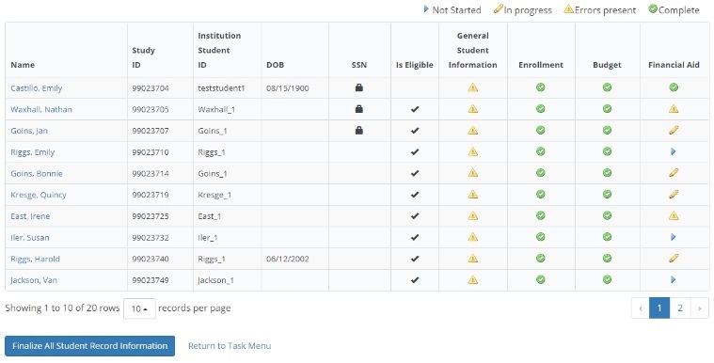714x363 pixels.
Task: Click Financial Aid error icon for Waxhall, Nathan
Action: point(674,109)
